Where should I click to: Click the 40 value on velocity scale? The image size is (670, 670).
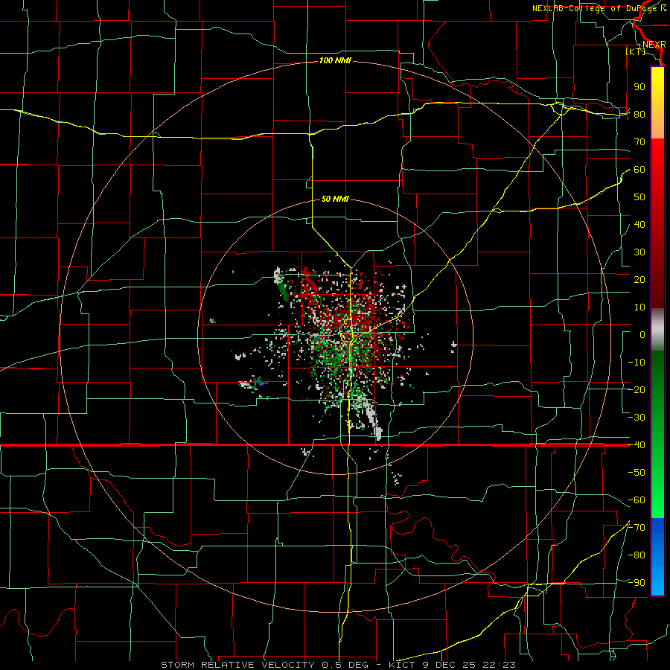[x=639, y=225]
